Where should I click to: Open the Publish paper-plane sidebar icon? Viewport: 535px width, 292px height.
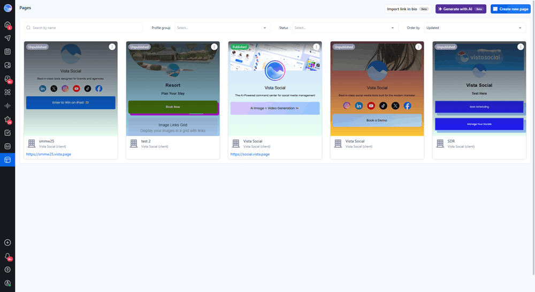pyautogui.click(x=7, y=38)
